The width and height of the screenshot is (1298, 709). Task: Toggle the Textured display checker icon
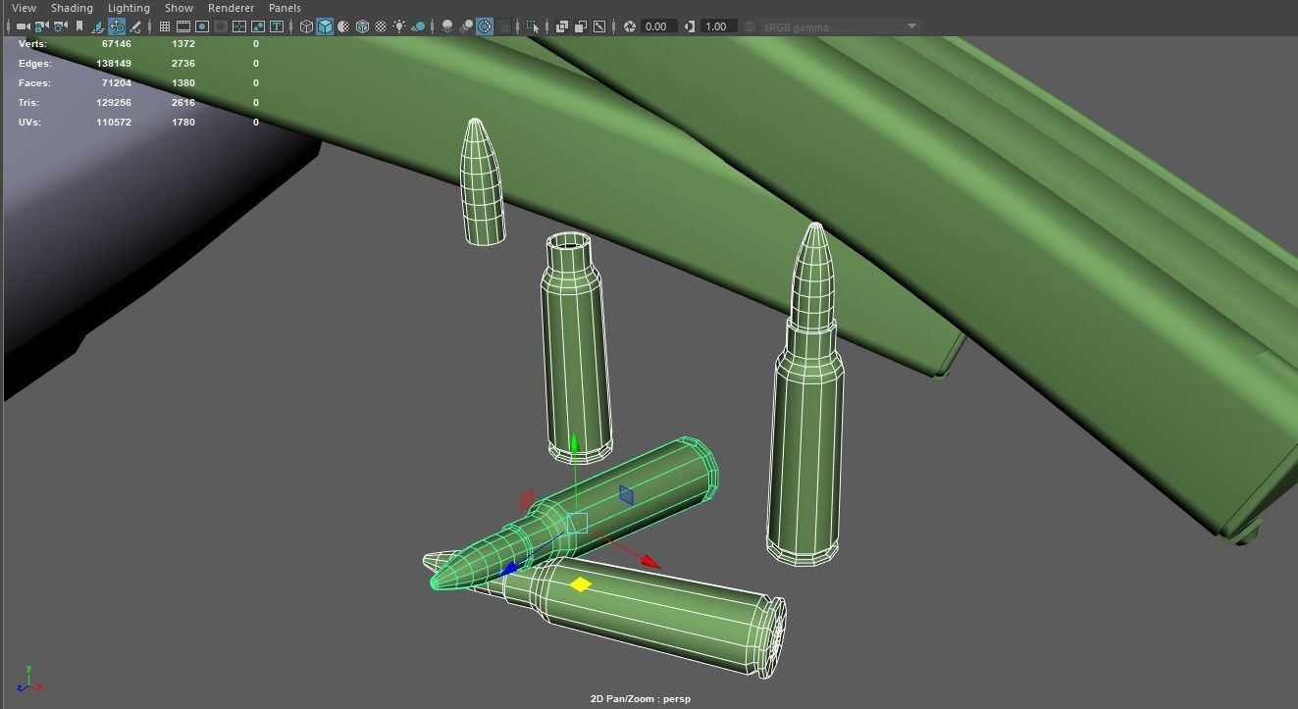click(x=381, y=26)
